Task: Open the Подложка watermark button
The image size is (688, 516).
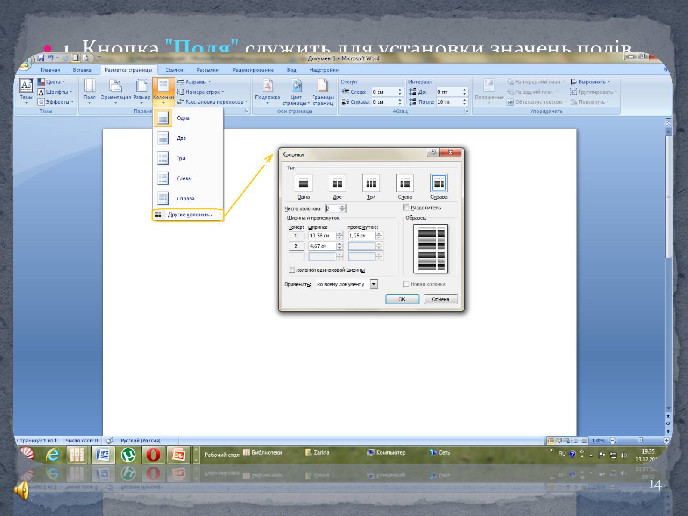Action: pos(267,92)
